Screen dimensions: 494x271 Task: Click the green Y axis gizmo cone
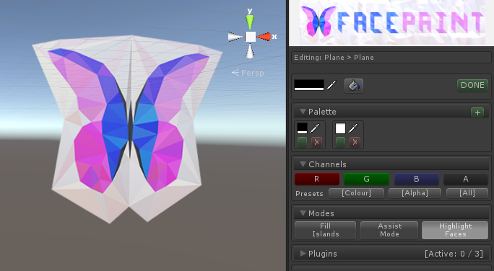(x=250, y=22)
